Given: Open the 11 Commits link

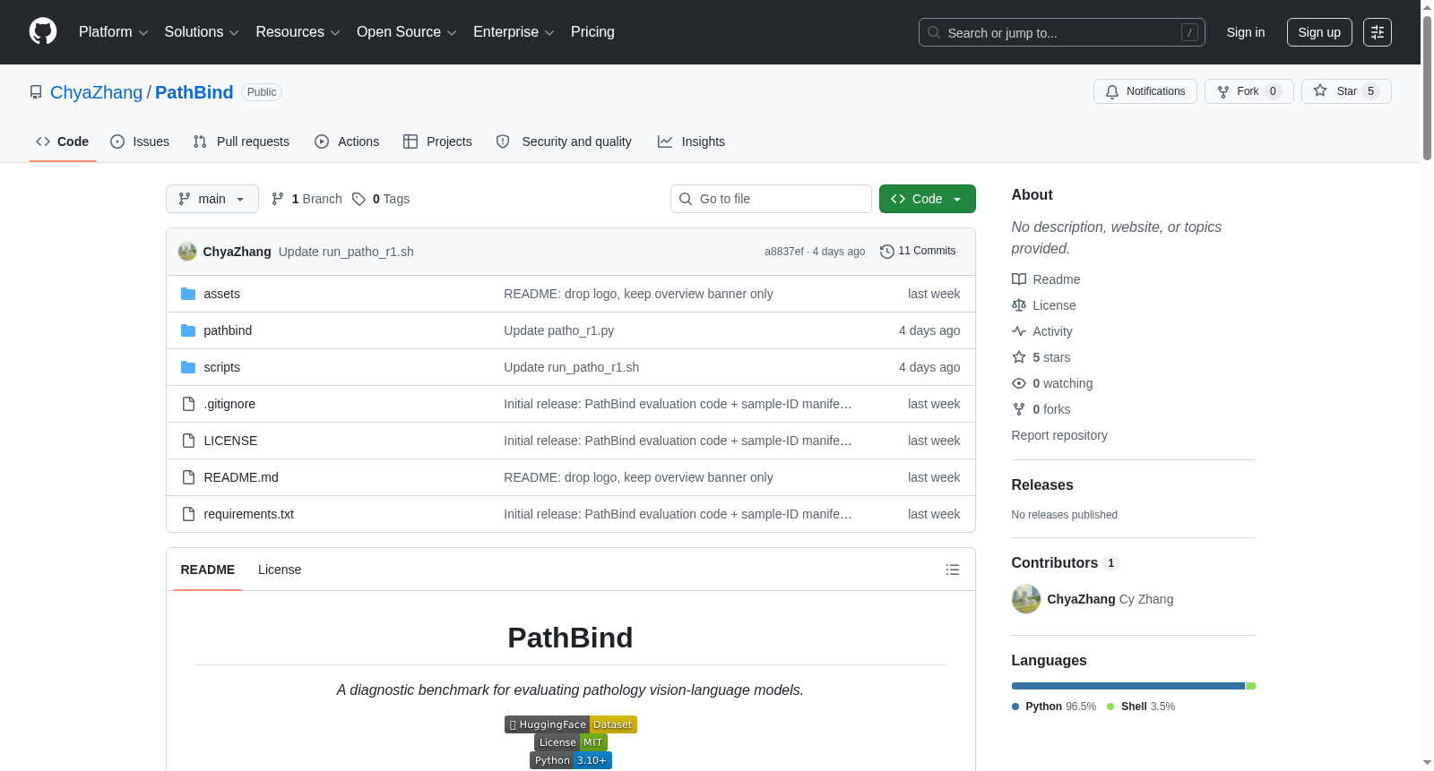Looking at the screenshot, I should click(x=919, y=252).
